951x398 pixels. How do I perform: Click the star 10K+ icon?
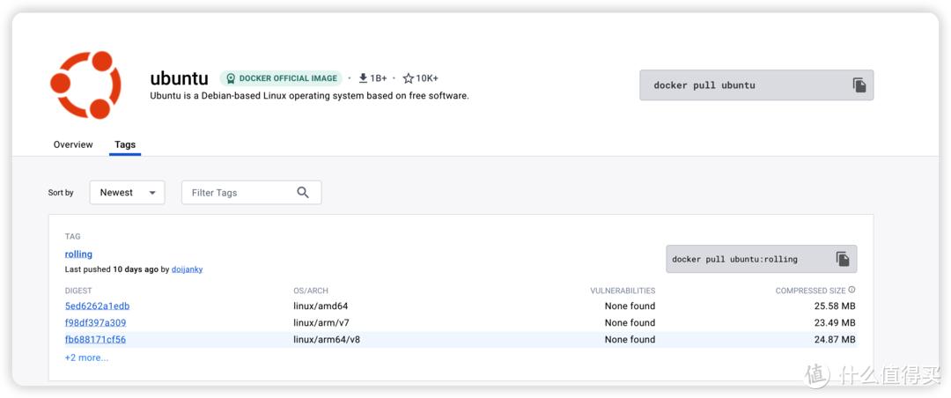[x=409, y=78]
